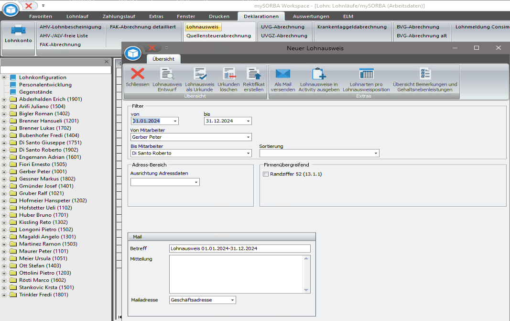Click mySORBA cube logo in main window
Screen dimensions: 510x321
11,10
